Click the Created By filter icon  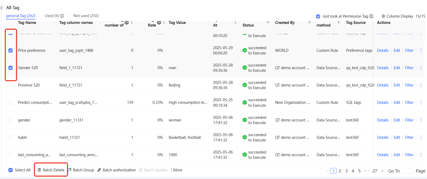pos(309,23)
